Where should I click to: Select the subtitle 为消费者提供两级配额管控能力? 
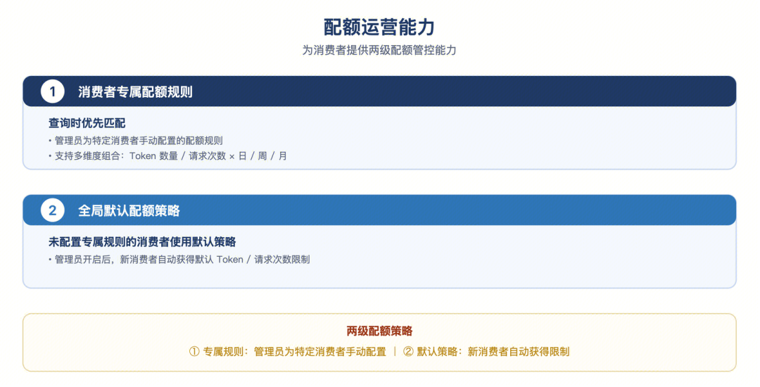[379, 51]
